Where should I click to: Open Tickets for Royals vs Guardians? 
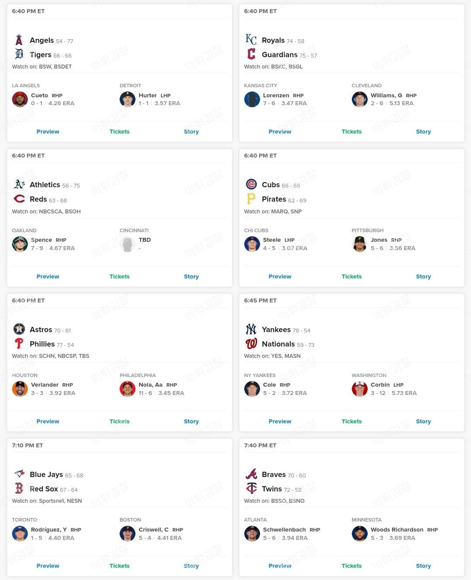coord(351,131)
